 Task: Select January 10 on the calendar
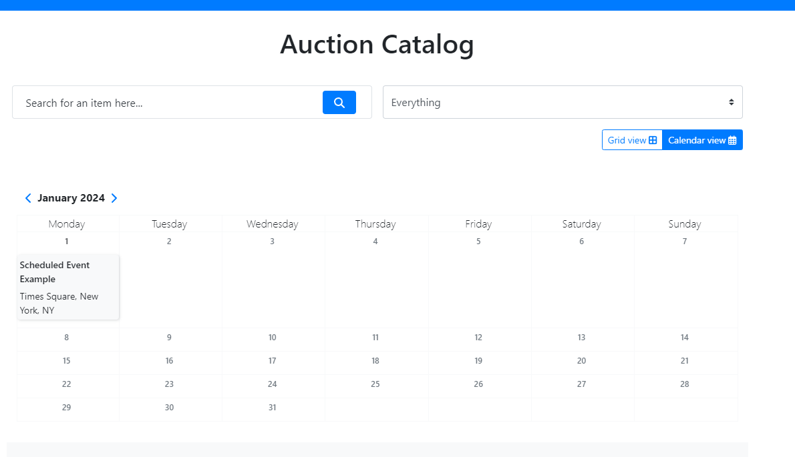(x=272, y=338)
